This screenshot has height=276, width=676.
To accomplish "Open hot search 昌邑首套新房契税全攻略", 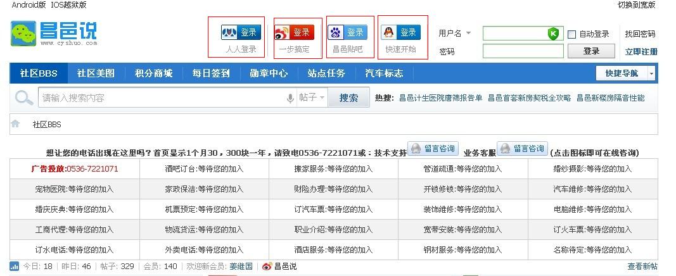I will tap(530, 98).
